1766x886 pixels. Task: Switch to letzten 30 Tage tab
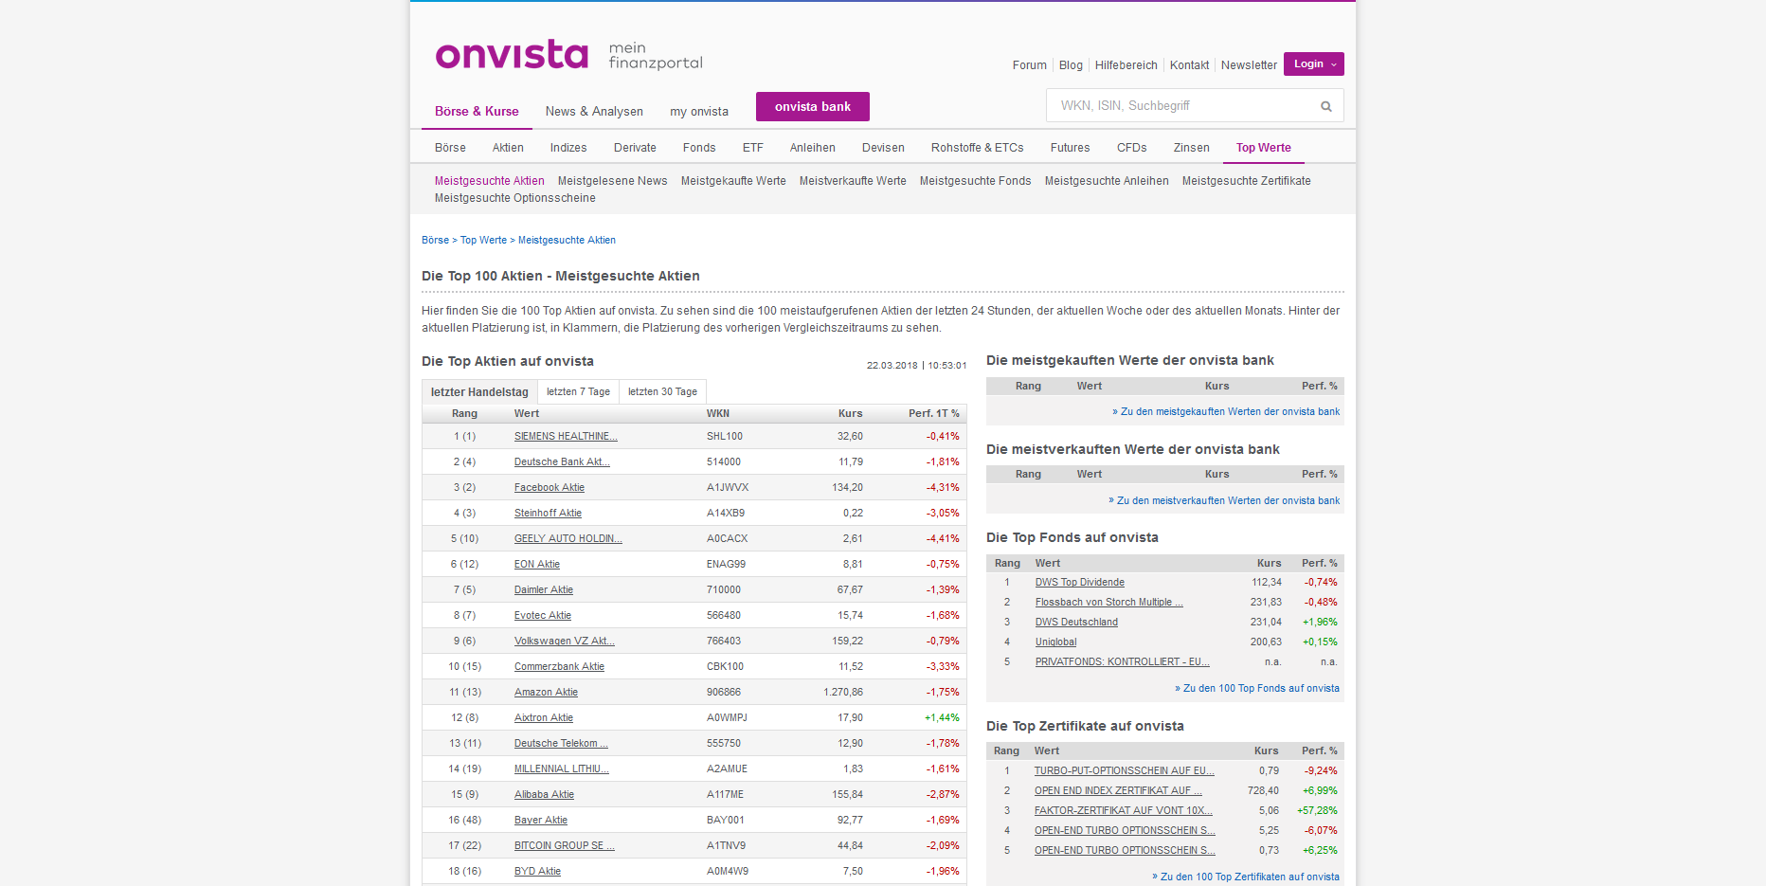click(662, 392)
